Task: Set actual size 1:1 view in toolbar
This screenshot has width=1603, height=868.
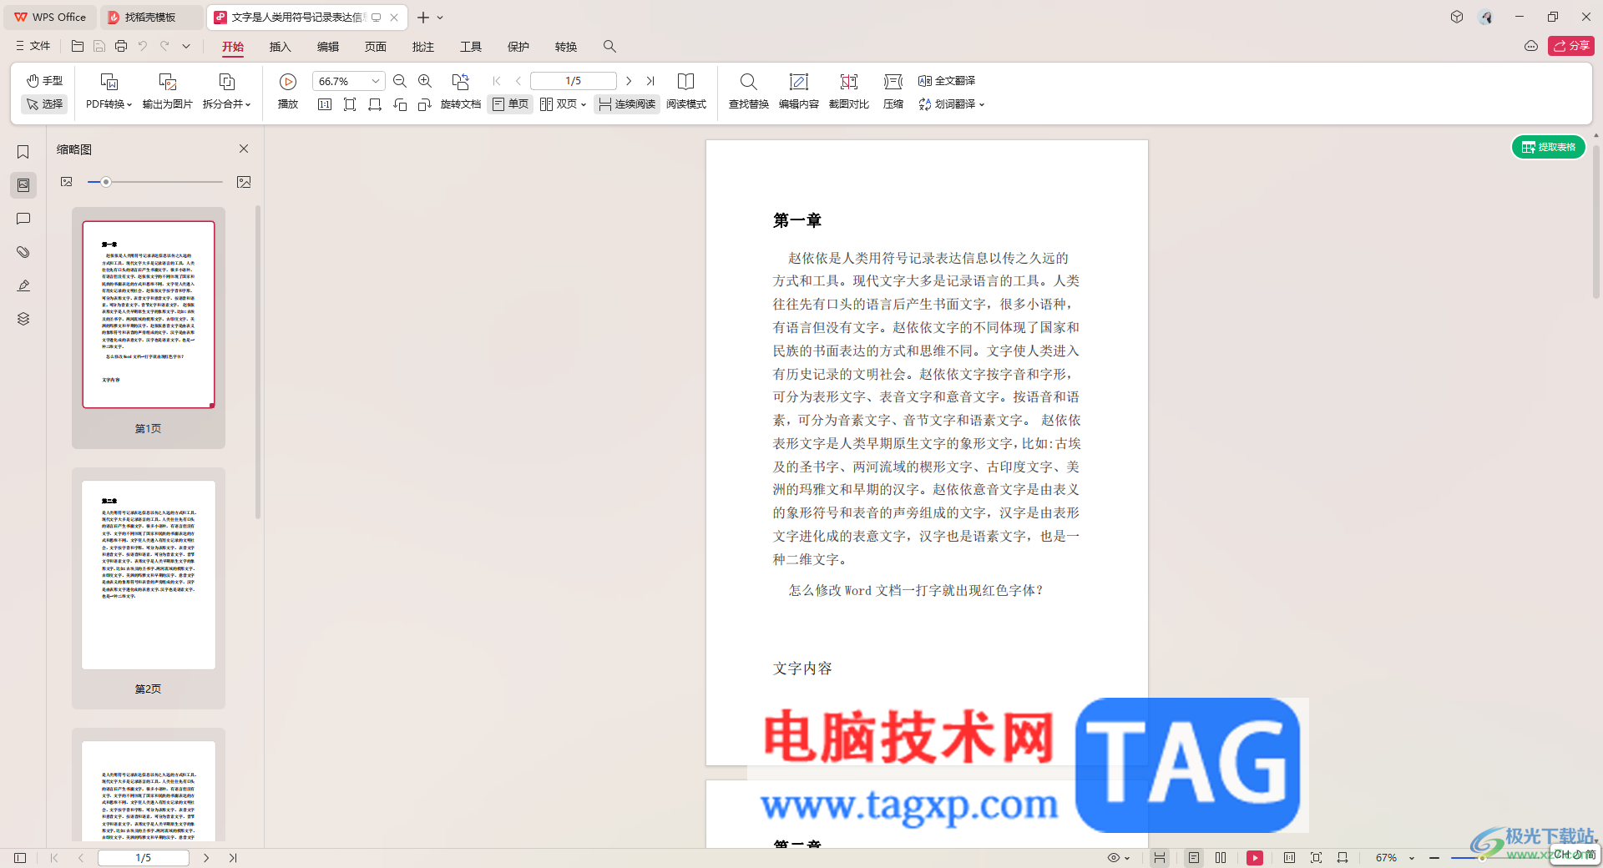Action: coord(325,104)
